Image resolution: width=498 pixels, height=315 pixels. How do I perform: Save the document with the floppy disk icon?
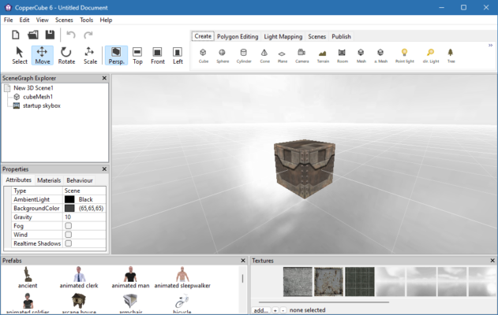coord(50,35)
